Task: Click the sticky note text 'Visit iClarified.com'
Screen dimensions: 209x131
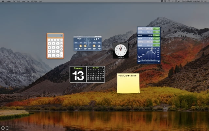Action: click(127, 76)
